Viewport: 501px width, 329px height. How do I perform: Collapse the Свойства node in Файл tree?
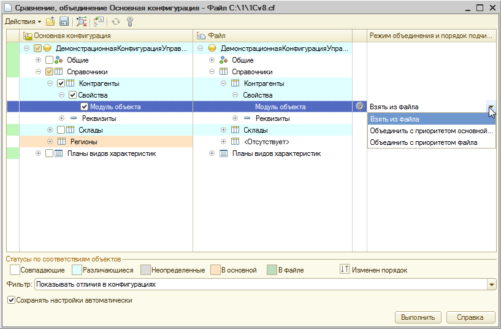(x=235, y=95)
